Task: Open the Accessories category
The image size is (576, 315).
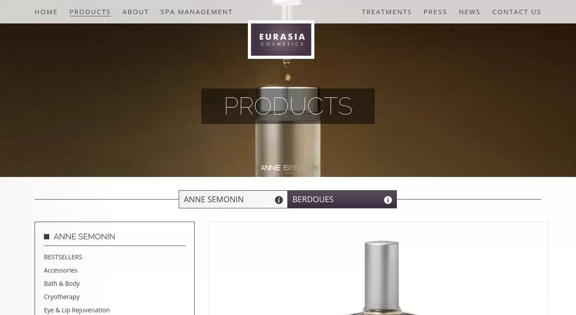Action: (61, 270)
